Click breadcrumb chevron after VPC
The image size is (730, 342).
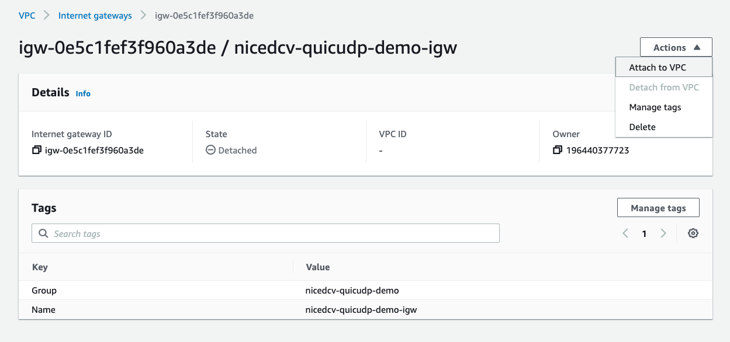click(47, 16)
